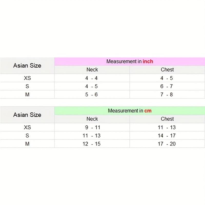Select the XS row label in inch table
The image size is (205, 205).
pyautogui.click(x=27, y=78)
